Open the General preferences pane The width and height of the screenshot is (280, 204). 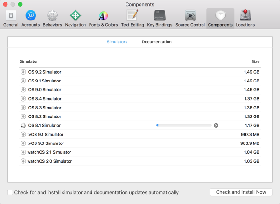pos(11,19)
